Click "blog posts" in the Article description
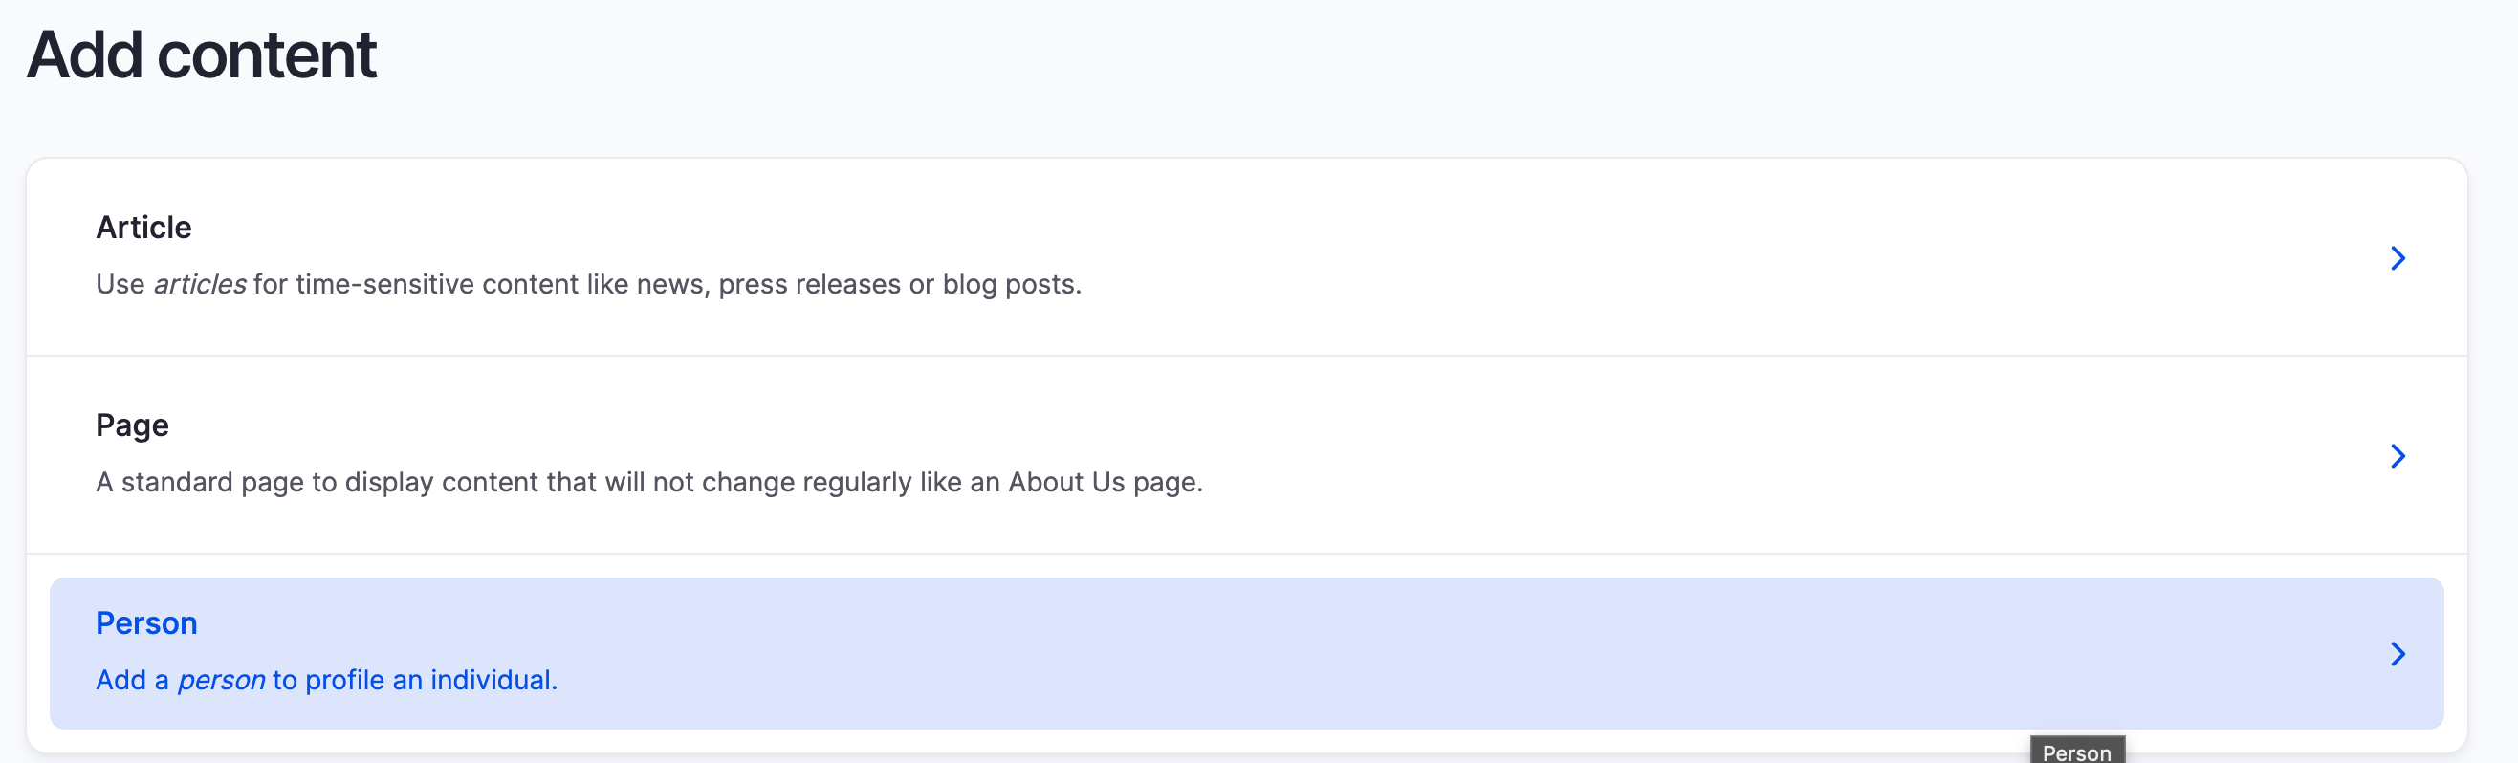Image resolution: width=2518 pixels, height=763 pixels. pyautogui.click(x=1010, y=284)
